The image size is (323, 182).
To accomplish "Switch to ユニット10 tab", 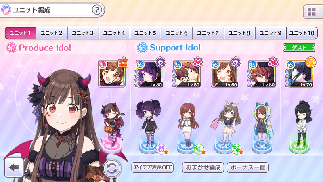I will (302, 33).
